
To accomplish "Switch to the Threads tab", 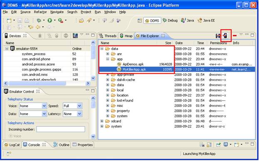I will 108,36.
